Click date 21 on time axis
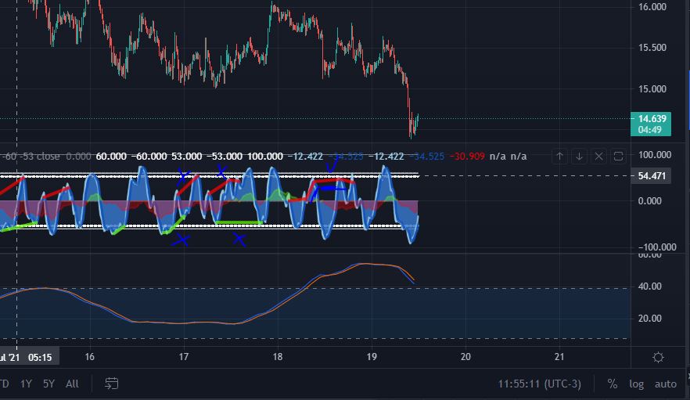 pos(559,357)
